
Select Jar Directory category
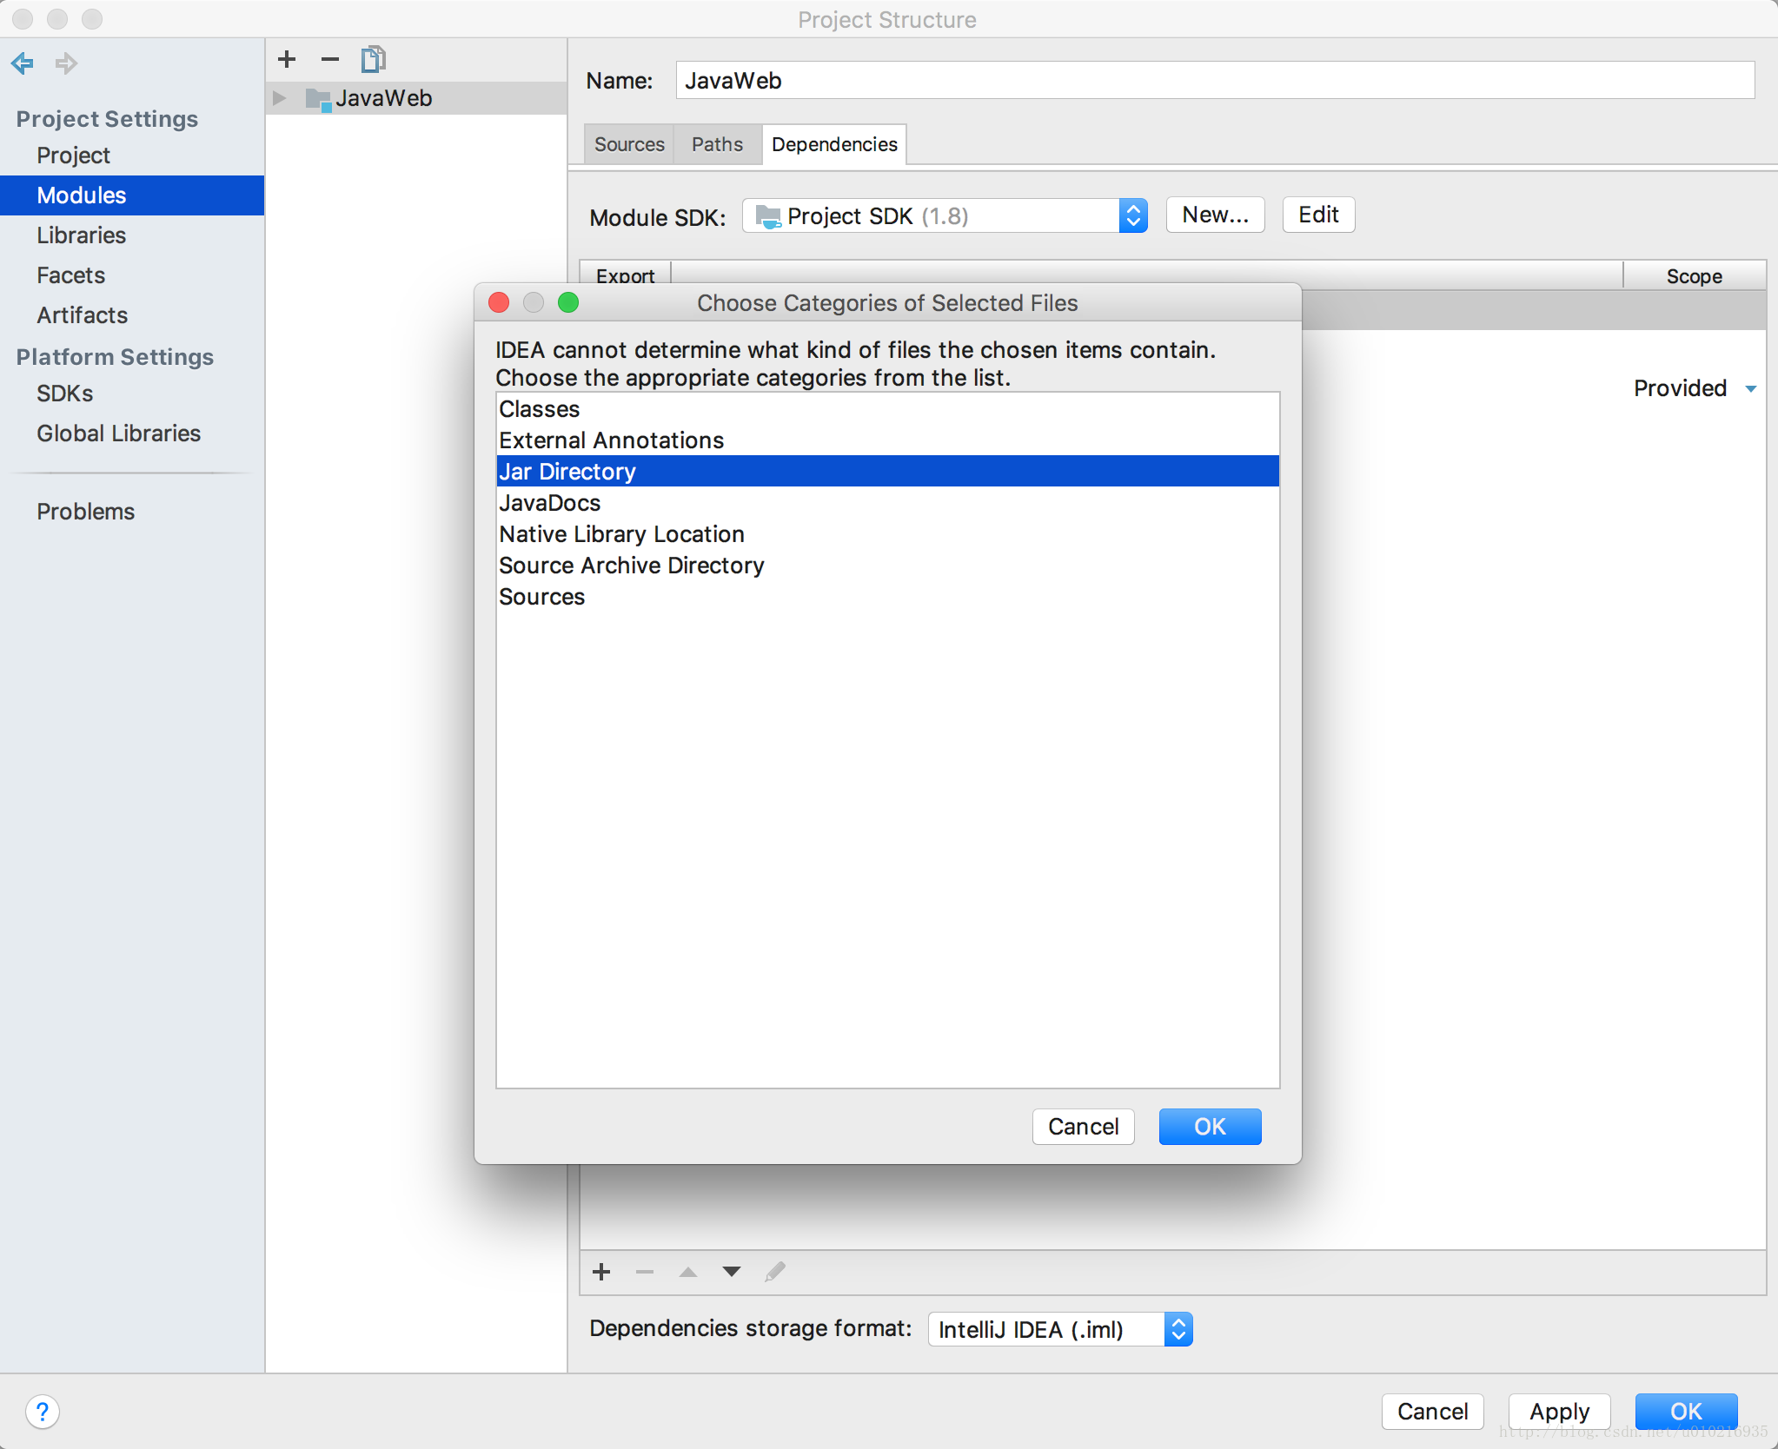point(887,472)
